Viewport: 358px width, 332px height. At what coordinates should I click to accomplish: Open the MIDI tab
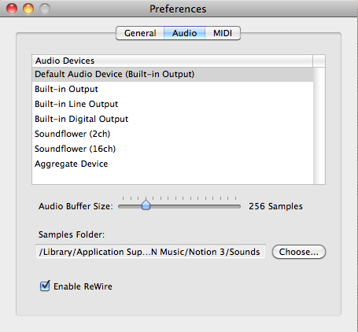(223, 33)
